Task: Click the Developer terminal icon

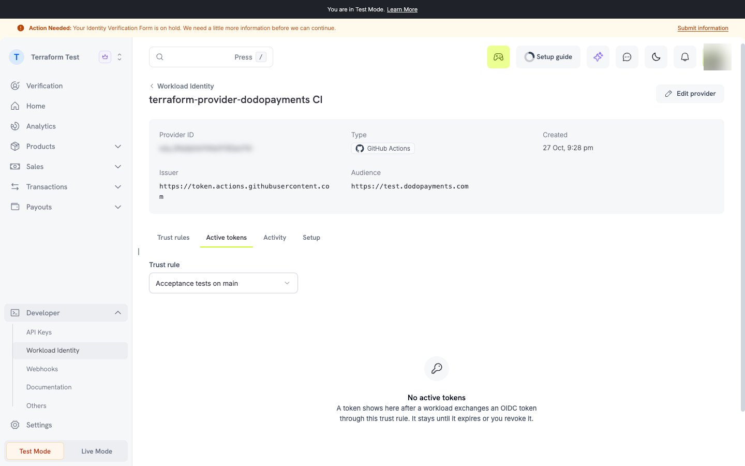Action: coord(15,313)
